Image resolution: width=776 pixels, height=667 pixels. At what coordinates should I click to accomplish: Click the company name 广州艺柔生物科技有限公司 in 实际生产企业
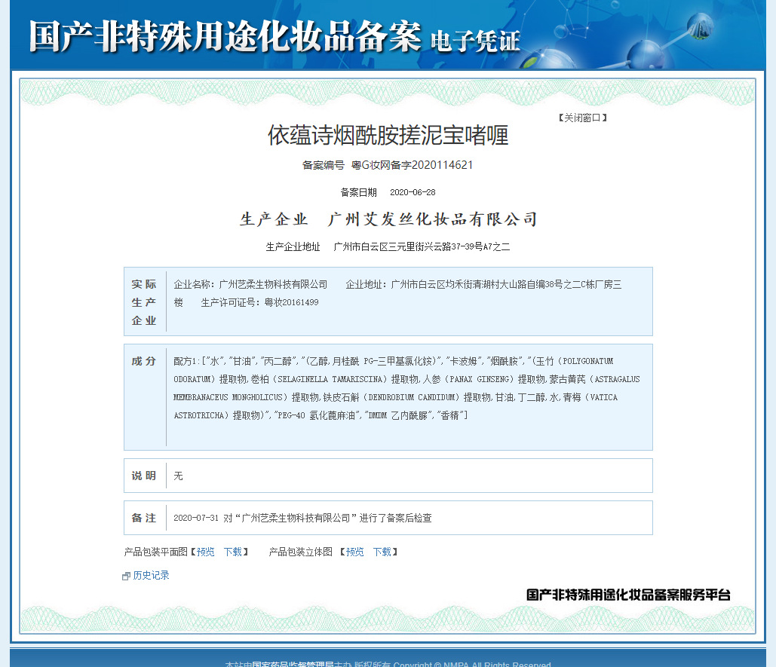273,284
